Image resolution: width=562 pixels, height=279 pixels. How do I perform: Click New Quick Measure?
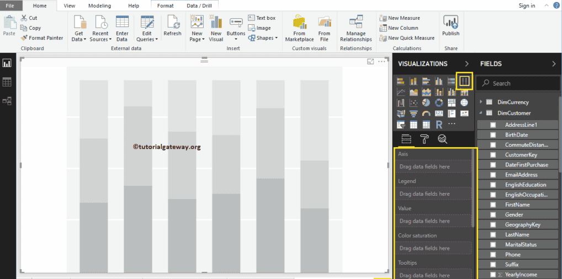tap(407, 37)
